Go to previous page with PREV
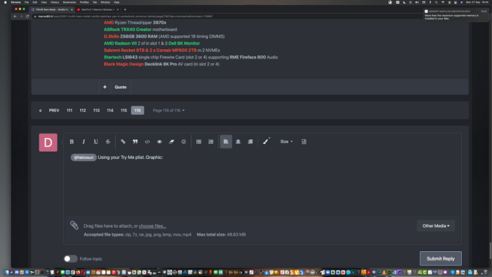The width and height of the screenshot is (492, 277). point(54,110)
